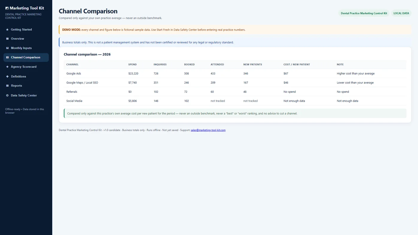The width and height of the screenshot is (418, 235).
Task: Open the Reports section
Action: [26, 86]
